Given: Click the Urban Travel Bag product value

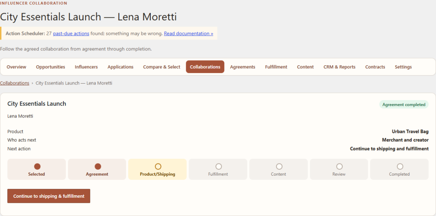Looking at the screenshot, I should pyautogui.click(x=410, y=132).
